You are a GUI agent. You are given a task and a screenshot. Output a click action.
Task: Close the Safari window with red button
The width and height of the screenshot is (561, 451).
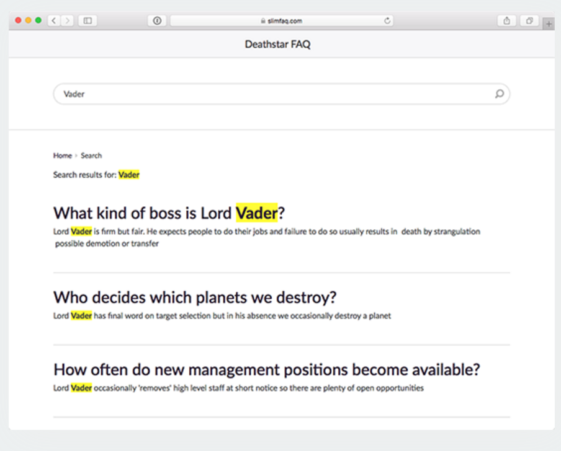(18, 20)
